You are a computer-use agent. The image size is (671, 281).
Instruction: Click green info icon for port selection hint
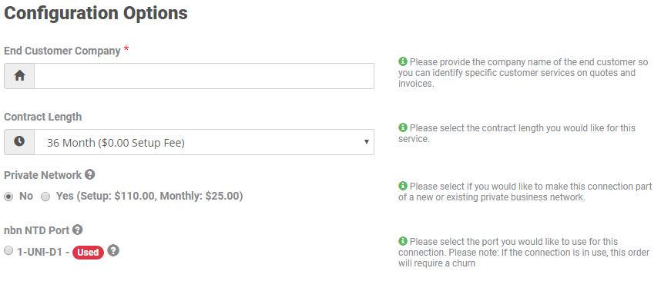403,241
